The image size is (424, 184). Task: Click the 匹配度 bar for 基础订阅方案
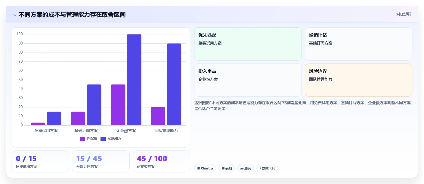click(x=78, y=118)
